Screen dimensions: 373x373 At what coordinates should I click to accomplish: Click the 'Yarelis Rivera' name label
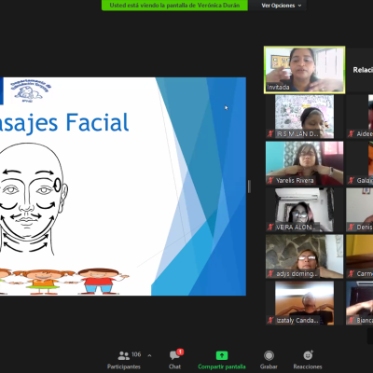pyautogui.click(x=295, y=181)
